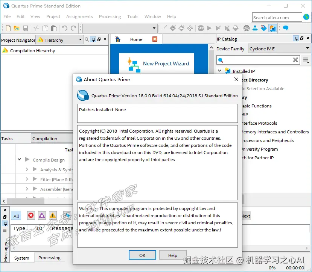The height and width of the screenshot is (272, 312).
Task: Click the Cut scissors icon
Action: tap(36, 28)
